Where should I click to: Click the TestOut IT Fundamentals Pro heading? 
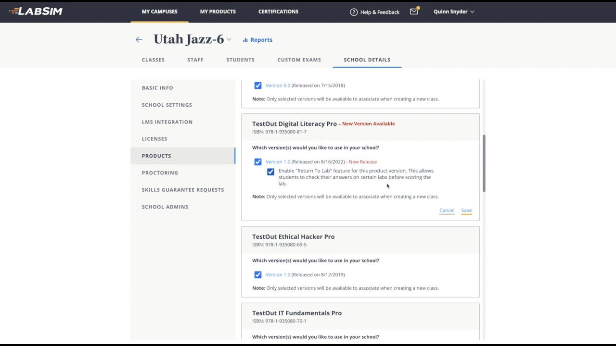pos(297,313)
